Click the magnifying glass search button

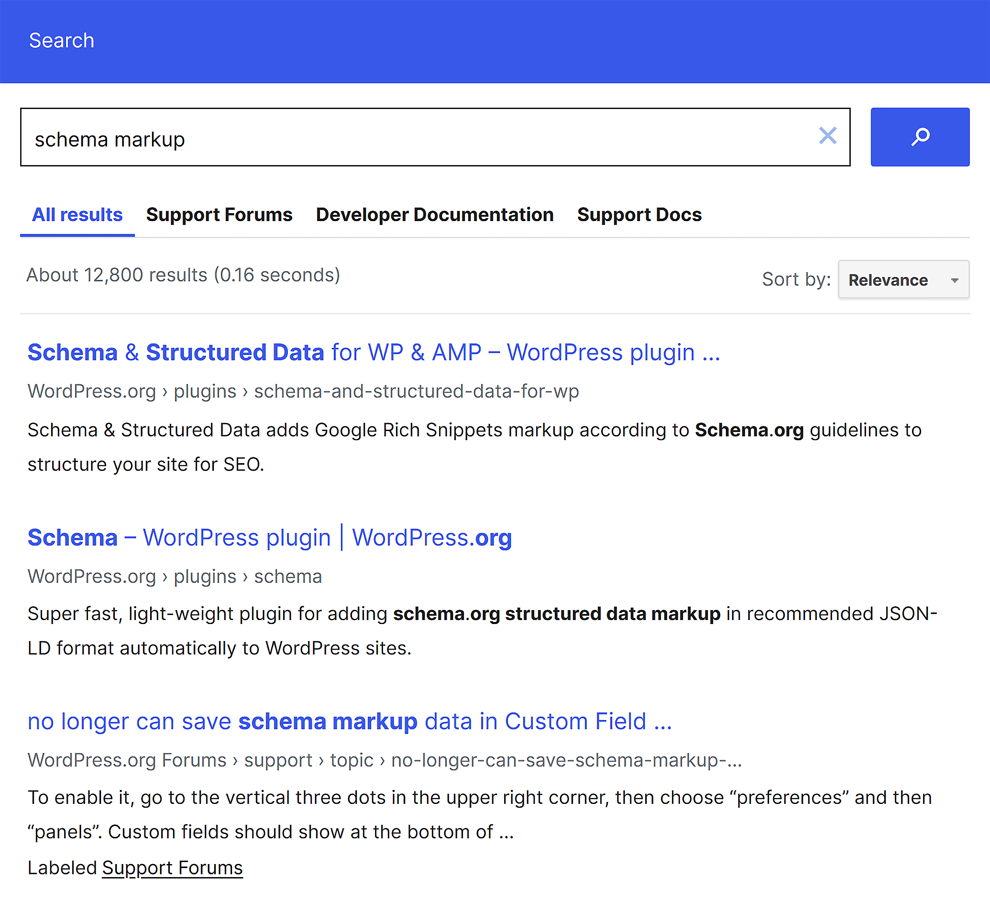(920, 137)
